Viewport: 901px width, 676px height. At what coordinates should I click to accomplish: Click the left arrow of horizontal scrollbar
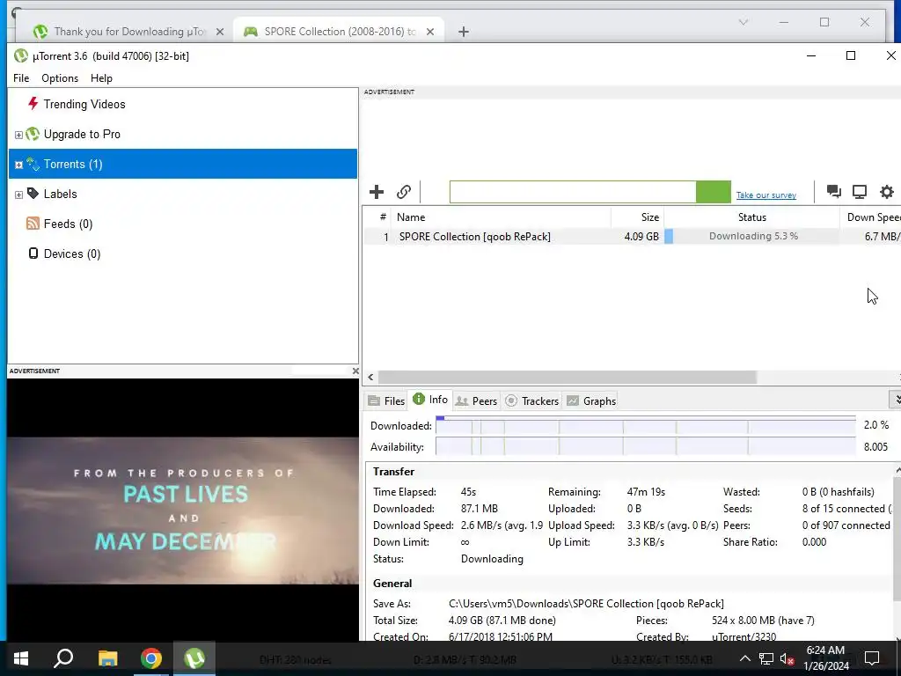370,377
